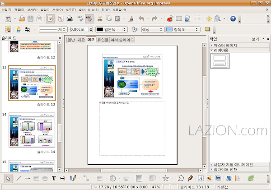Select the Text T tool
Screen dimensions: 271x190
[54, 178]
